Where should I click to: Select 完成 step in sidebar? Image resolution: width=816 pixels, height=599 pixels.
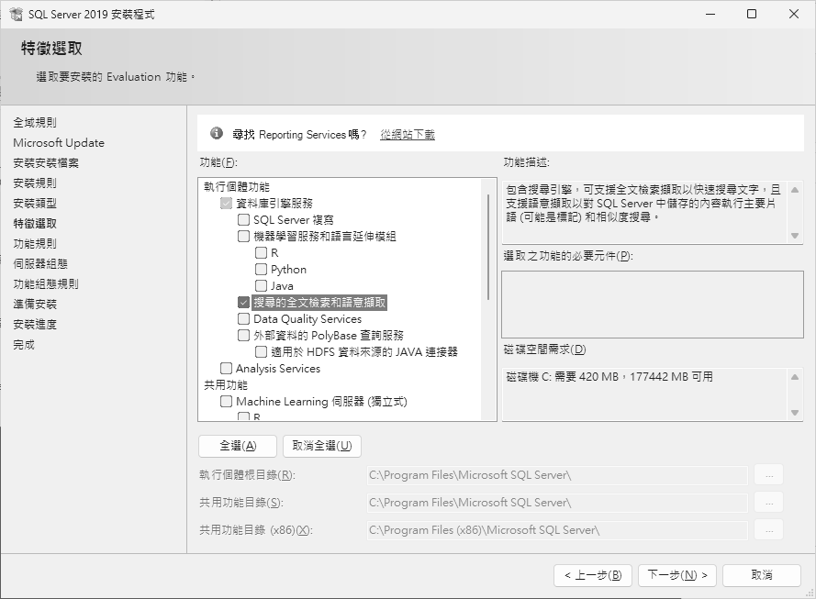click(x=24, y=345)
